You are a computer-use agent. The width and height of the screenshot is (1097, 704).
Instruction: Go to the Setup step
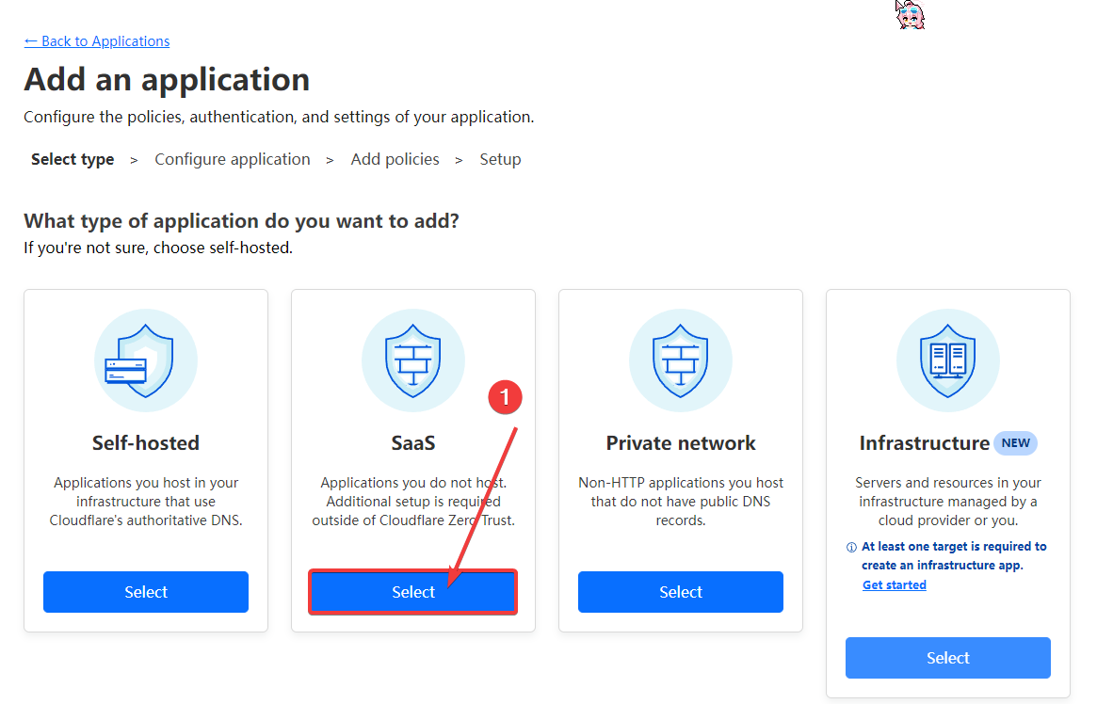tap(500, 159)
